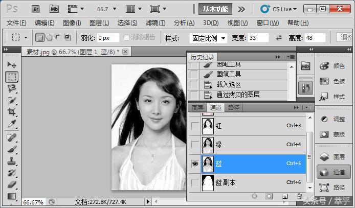Open 颜色 panel from dock

332,66
